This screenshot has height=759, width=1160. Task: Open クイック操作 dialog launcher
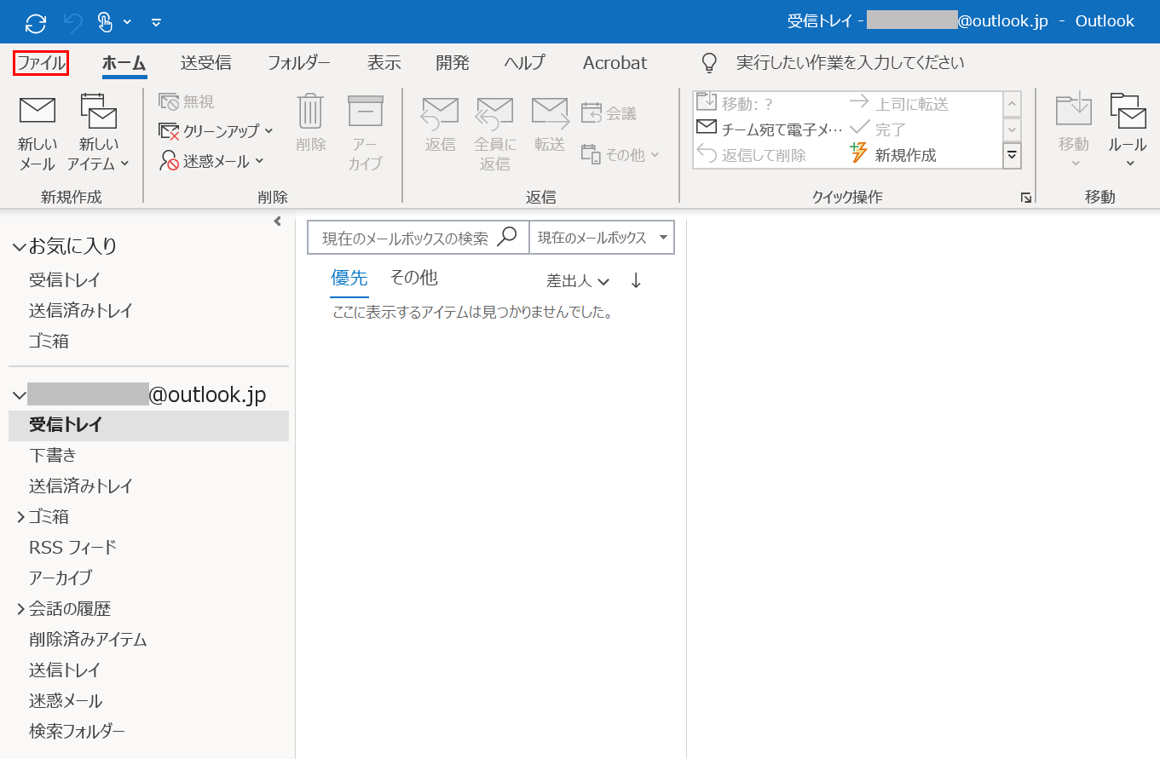tap(1026, 198)
